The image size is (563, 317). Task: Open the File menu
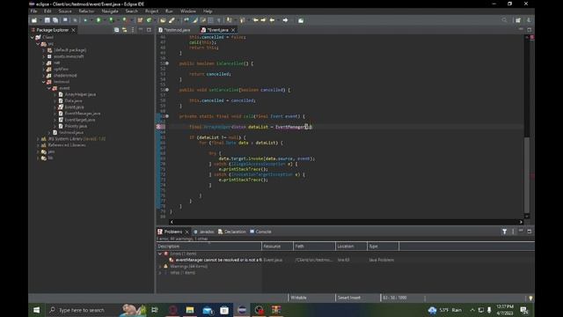point(33,11)
